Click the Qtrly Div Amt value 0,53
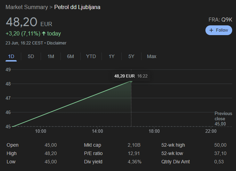Viewport: 236px width, 171px height. coord(219,162)
